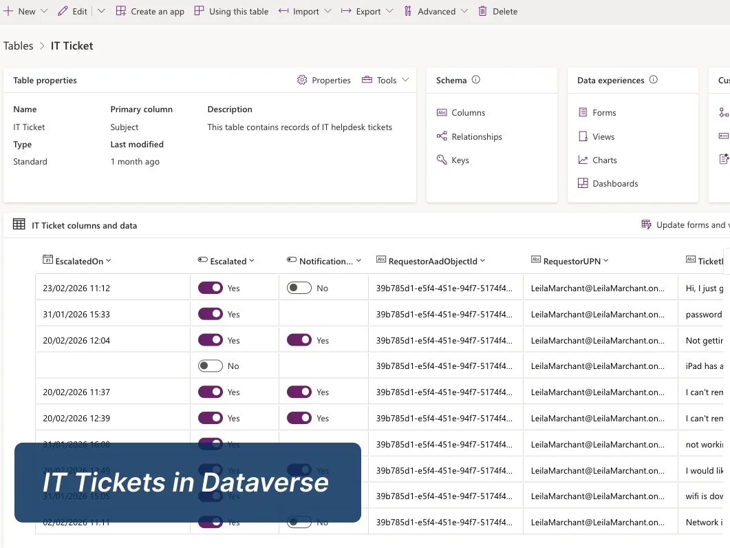Expand the Export dropdown chevron
The width and height of the screenshot is (730, 548).
(x=389, y=11)
